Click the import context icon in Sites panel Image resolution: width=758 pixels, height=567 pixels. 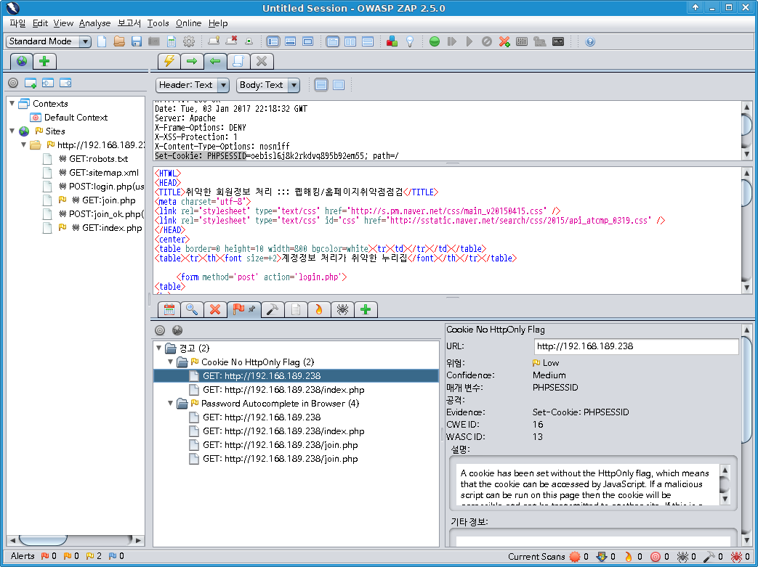point(48,83)
